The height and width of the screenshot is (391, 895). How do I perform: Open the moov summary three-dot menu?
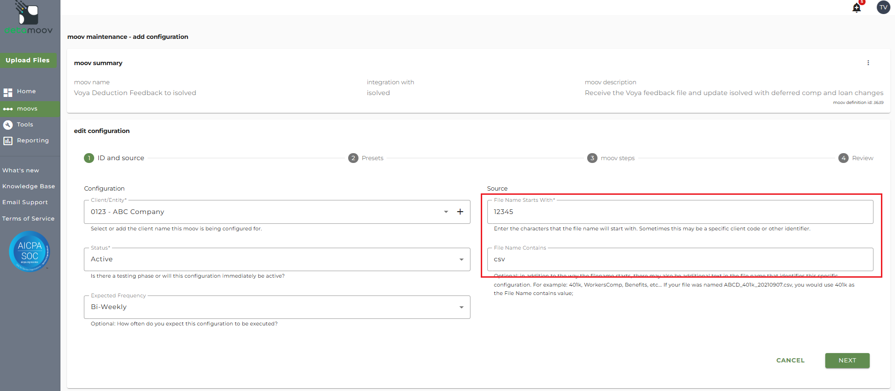click(x=868, y=63)
